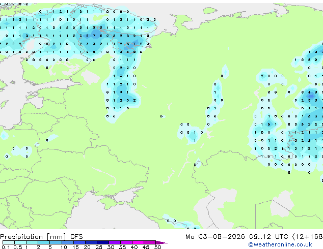Viewport: 323px width, 249px height.
Task: Click the 0.5–1 mm legend color box
Action: [x=20, y=242]
